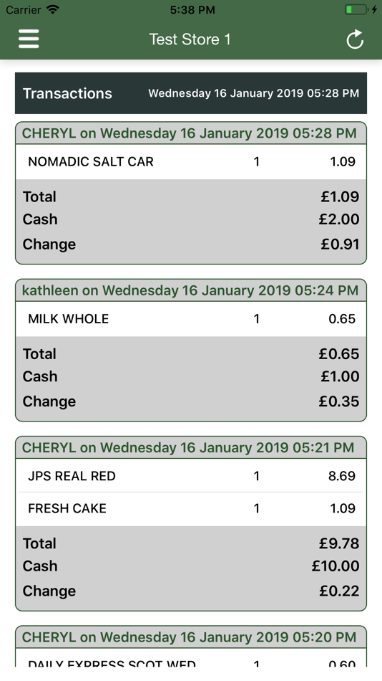Viewport: 382px width, 681px height.
Task: Tap the £0.91 change amount
Action: (340, 244)
